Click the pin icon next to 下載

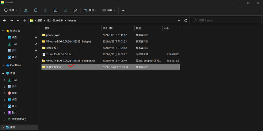point(36,44)
